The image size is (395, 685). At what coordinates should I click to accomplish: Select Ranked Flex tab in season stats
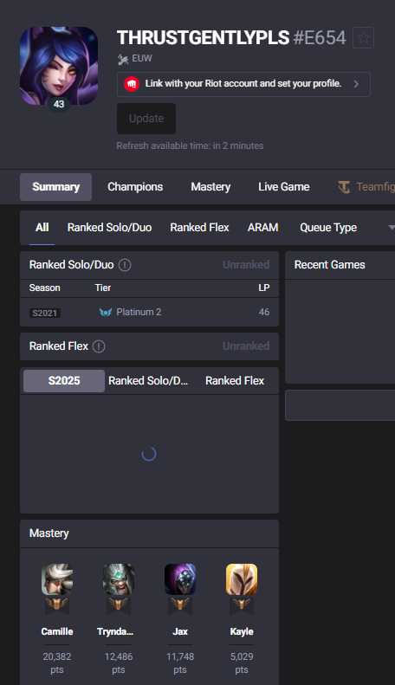pos(235,380)
